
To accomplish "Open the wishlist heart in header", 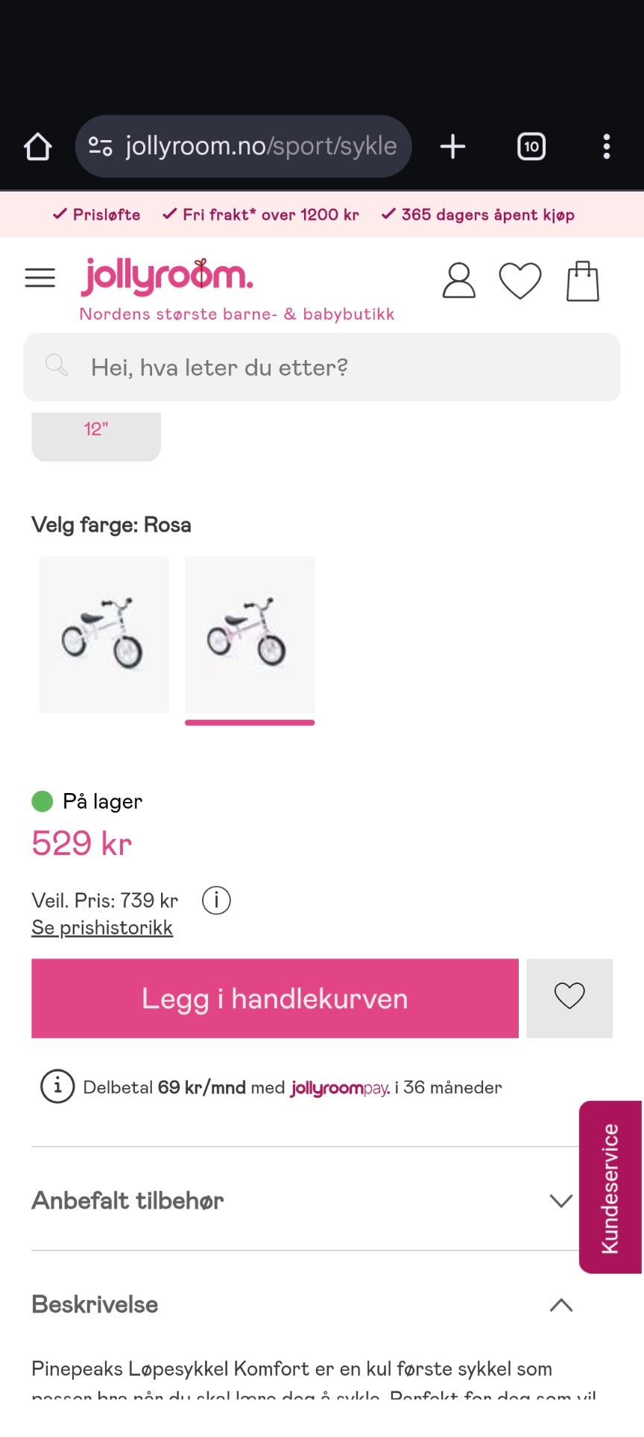I will point(520,281).
